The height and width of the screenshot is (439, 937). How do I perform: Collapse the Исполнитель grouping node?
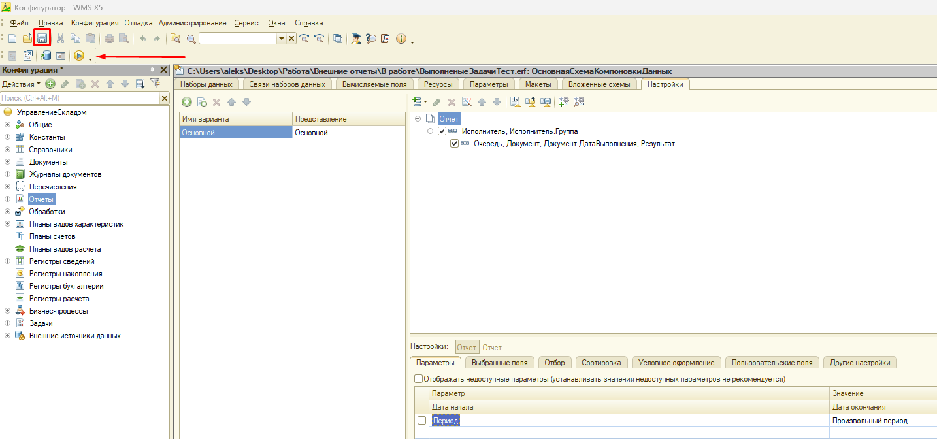(x=431, y=131)
